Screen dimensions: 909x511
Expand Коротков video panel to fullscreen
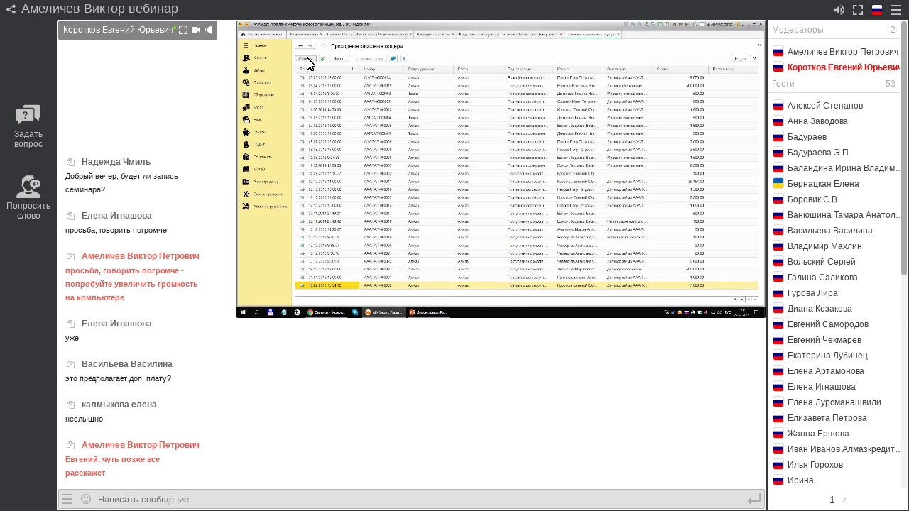point(183,30)
